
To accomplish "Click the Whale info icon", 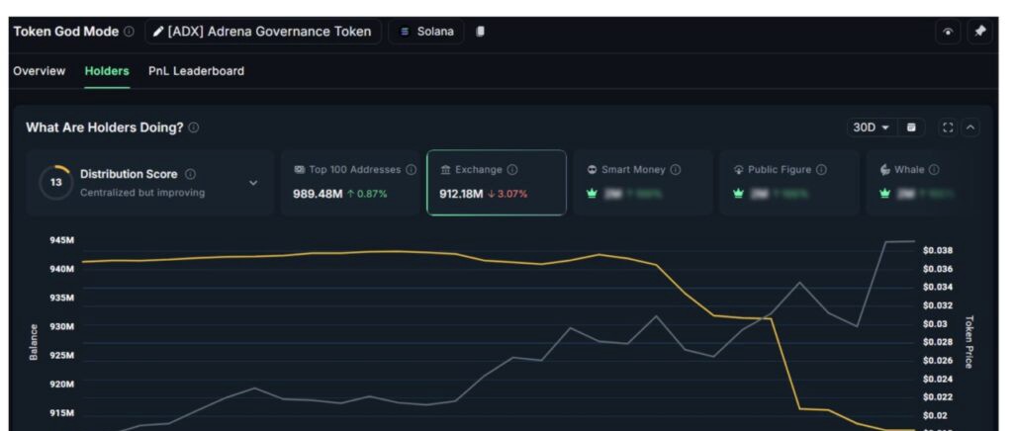I will [x=934, y=170].
